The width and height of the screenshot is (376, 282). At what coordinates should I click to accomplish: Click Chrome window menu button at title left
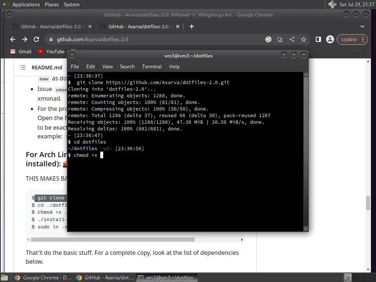pyautogui.click(x=9, y=15)
